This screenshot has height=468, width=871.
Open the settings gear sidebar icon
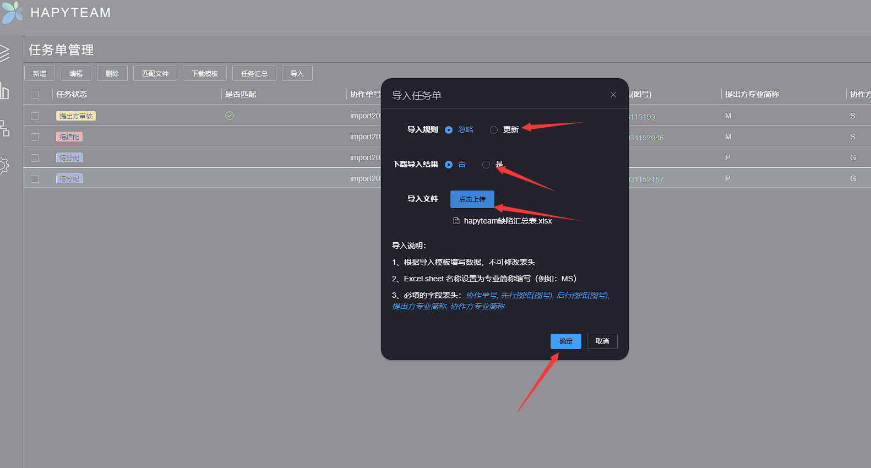coord(4,165)
